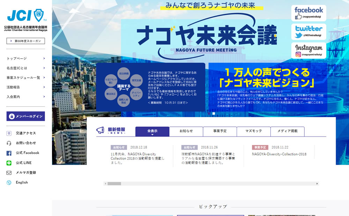
Task: Open the facebook @nagoyamiraikaigi badge in the banner
Action: (x=309, y=14)
